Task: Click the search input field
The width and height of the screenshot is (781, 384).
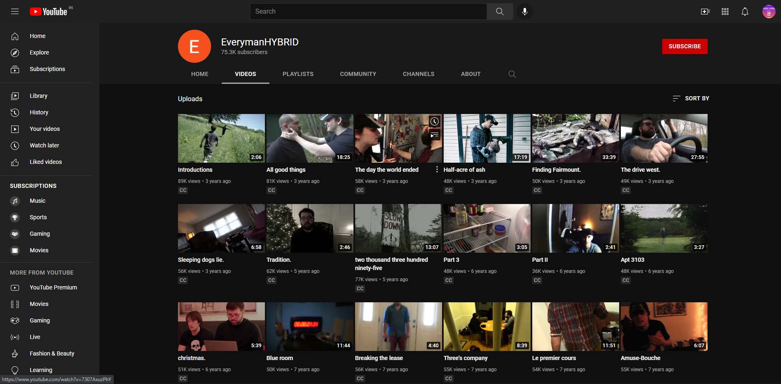Action: pyautogui.click(x=368, y=12)
